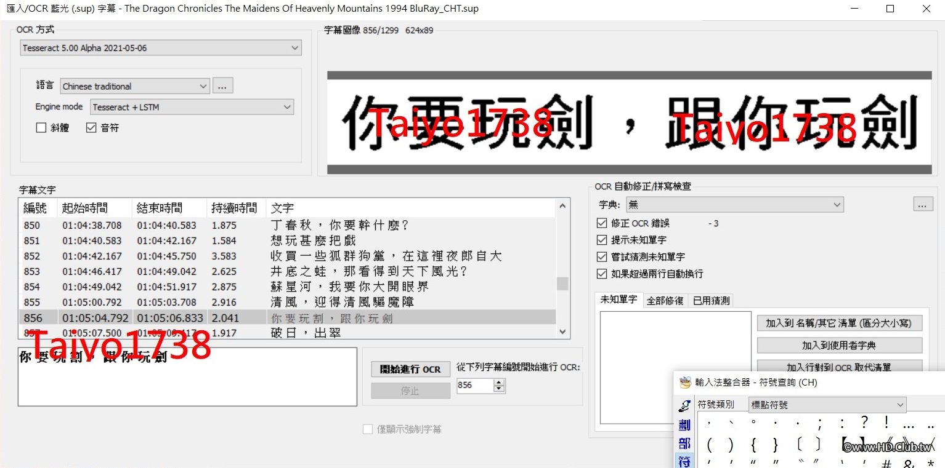Click the 加入行對到 OCR 取代清單 button
Image resolution: width=945 pixels, height=468 pixels.
(840, 367)
